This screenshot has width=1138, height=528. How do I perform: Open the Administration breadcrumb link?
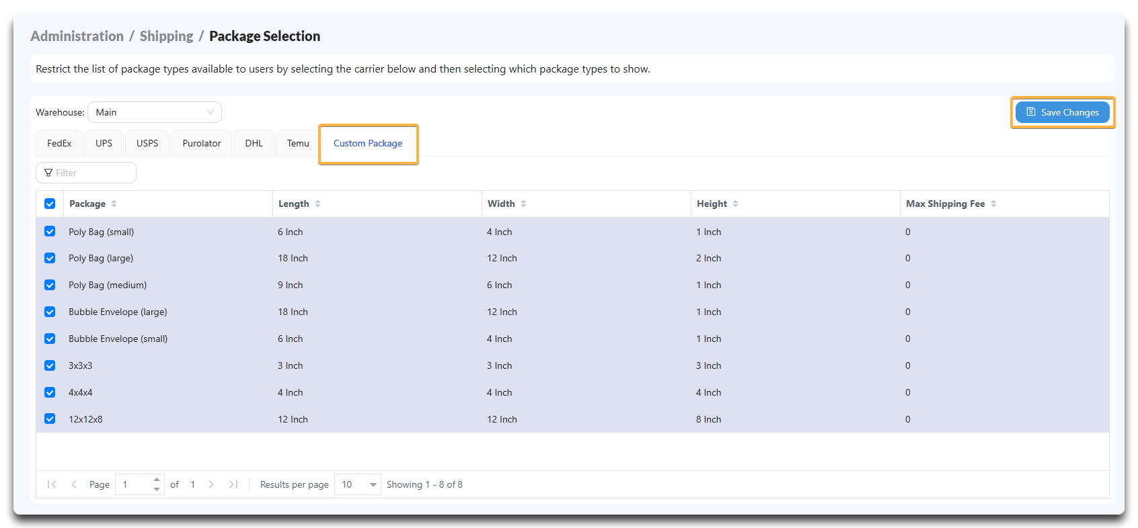point(77,36)
